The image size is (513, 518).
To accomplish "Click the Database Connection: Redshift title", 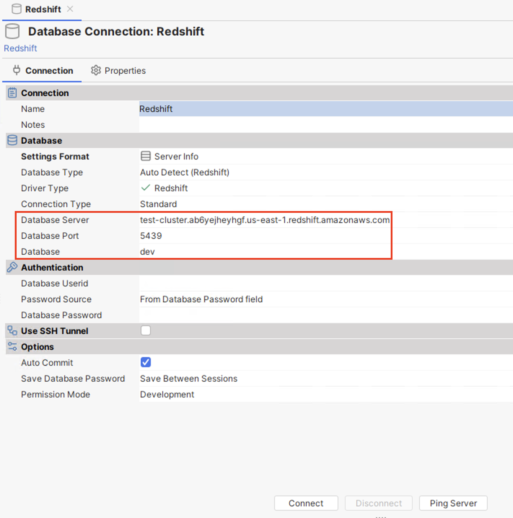I will point(116,31).
